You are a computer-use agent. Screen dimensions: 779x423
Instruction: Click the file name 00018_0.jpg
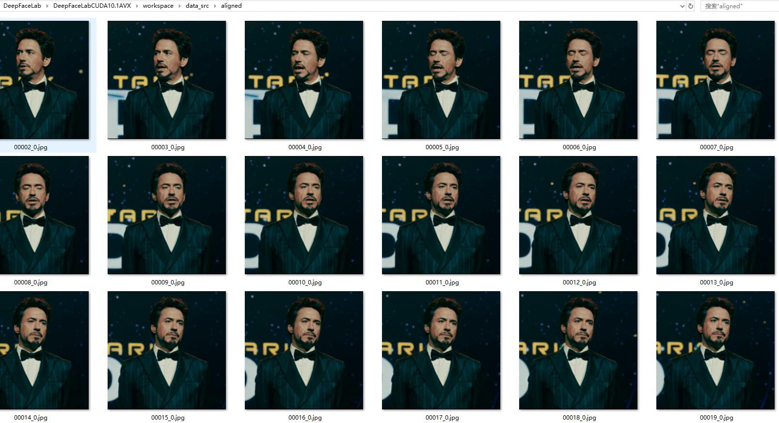(579, 418)
